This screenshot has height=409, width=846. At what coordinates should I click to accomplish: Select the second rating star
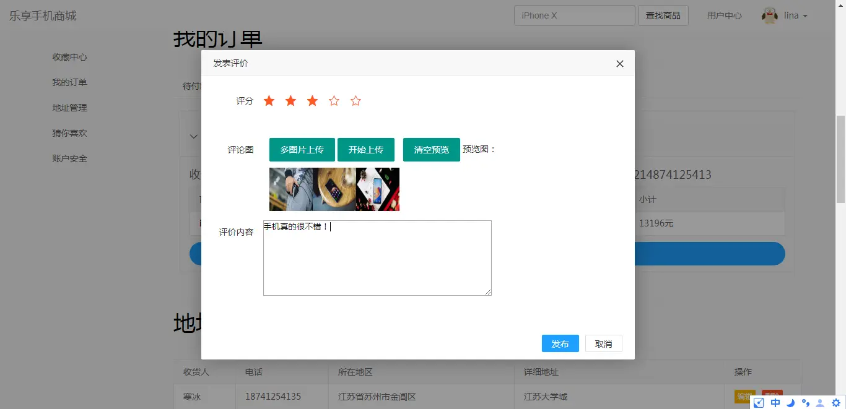pyautogui.click(x=290, y=101)
